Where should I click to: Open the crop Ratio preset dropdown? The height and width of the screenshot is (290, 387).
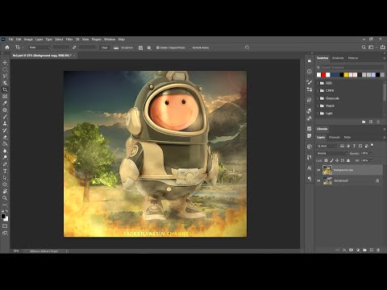[x=40, y=48]
